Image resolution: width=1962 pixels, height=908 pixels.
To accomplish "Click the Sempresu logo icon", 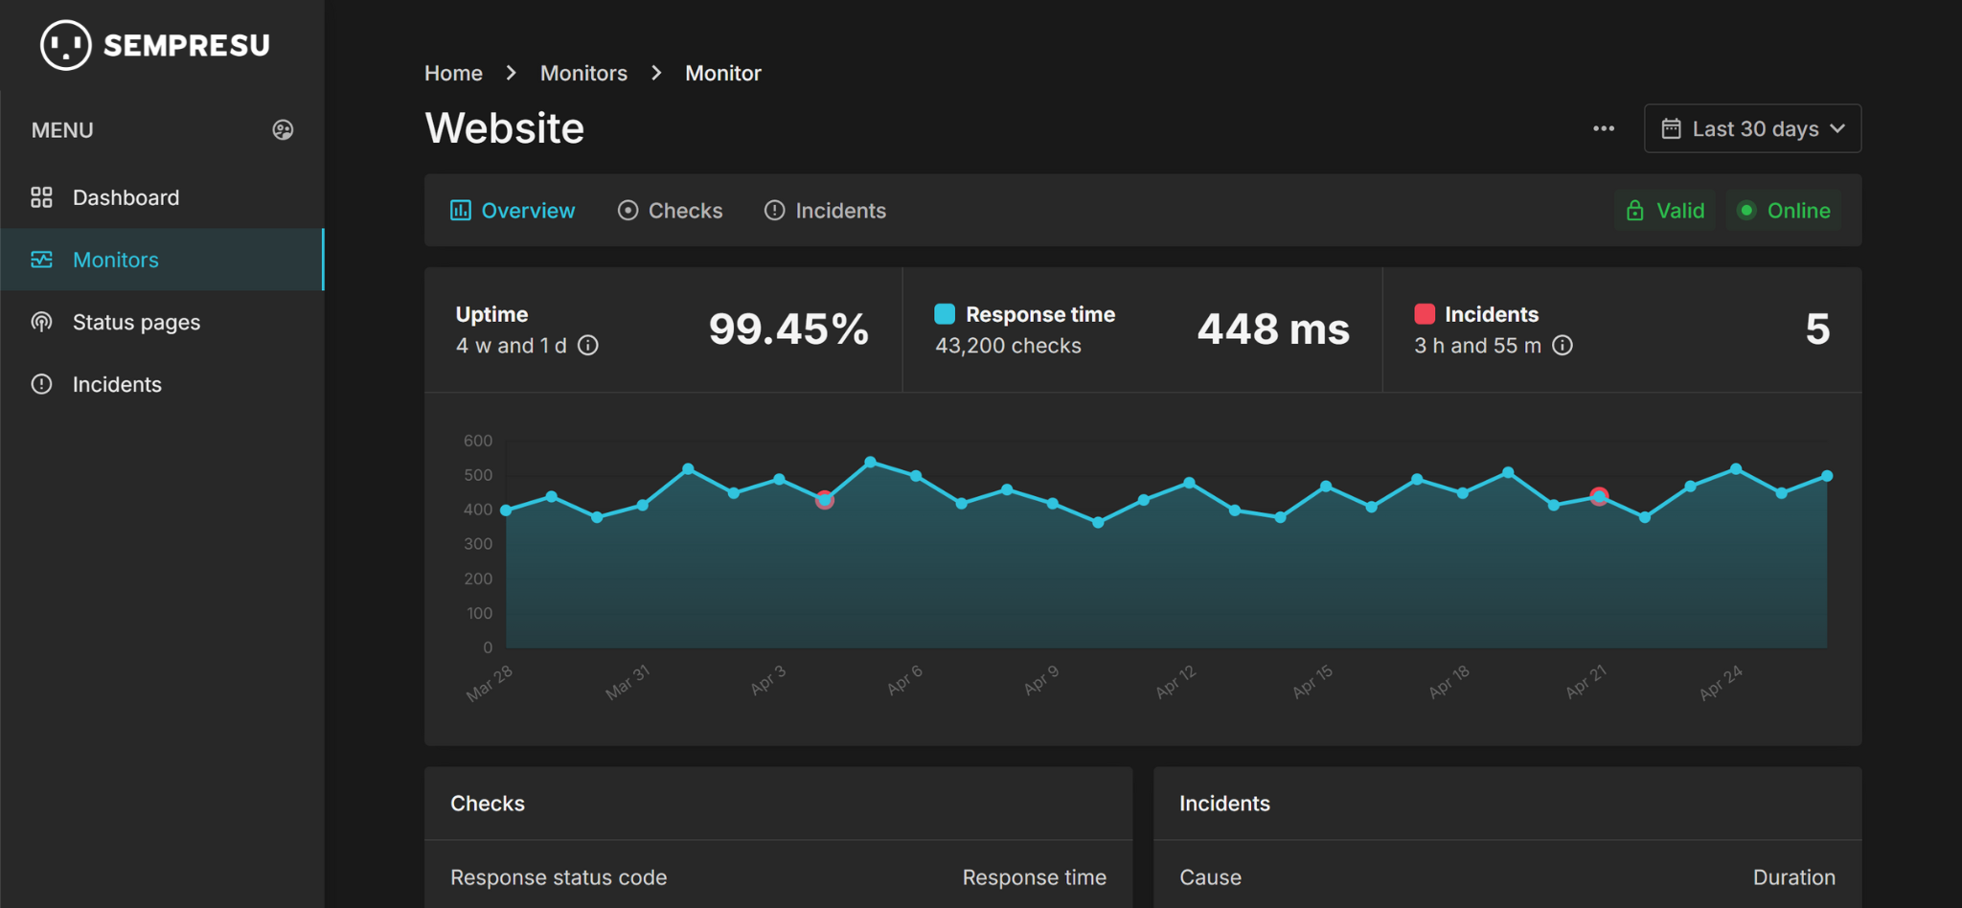I will pyautogui.click(x=65, y=45).
